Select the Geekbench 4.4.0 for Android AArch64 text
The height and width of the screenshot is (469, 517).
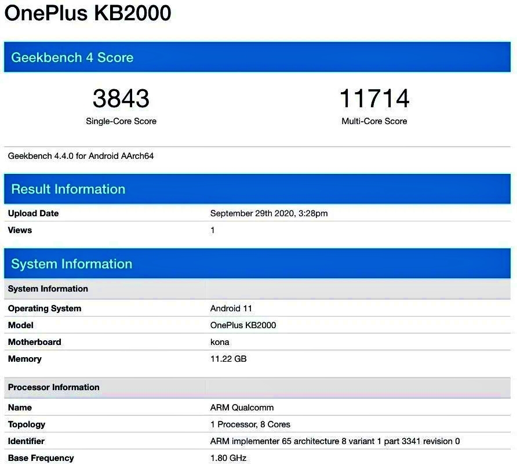(81, 156)
